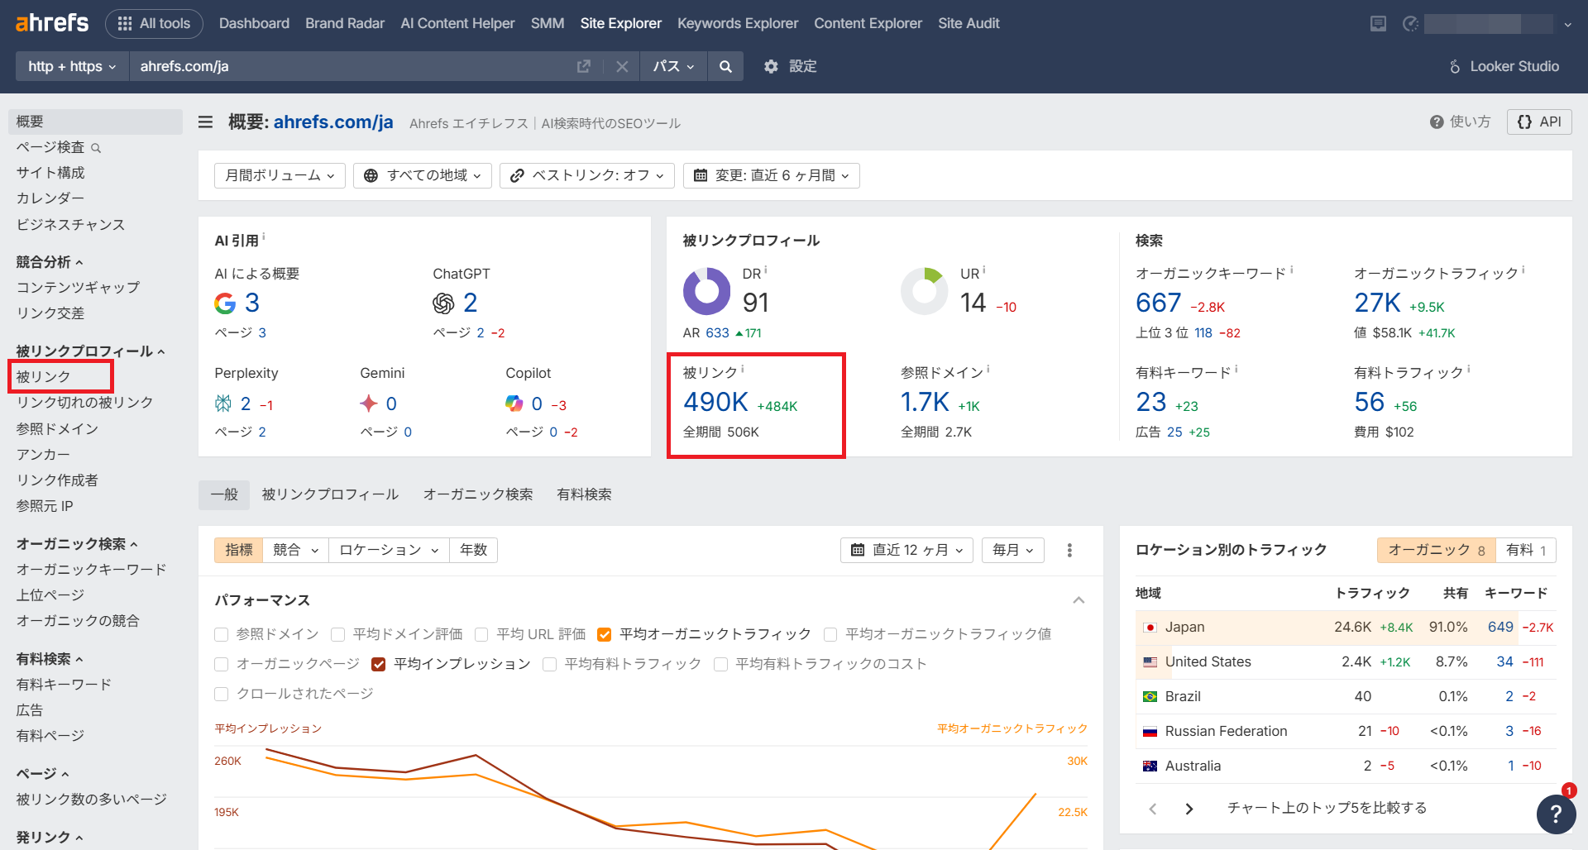
Task: Open the Looker Studio integration
Action: (x=1504, y=66)
